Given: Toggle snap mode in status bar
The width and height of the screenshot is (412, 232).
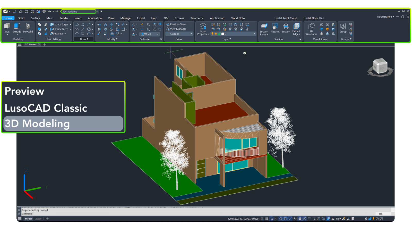Looking at the screenshot, I should click(x=262, y=219).
